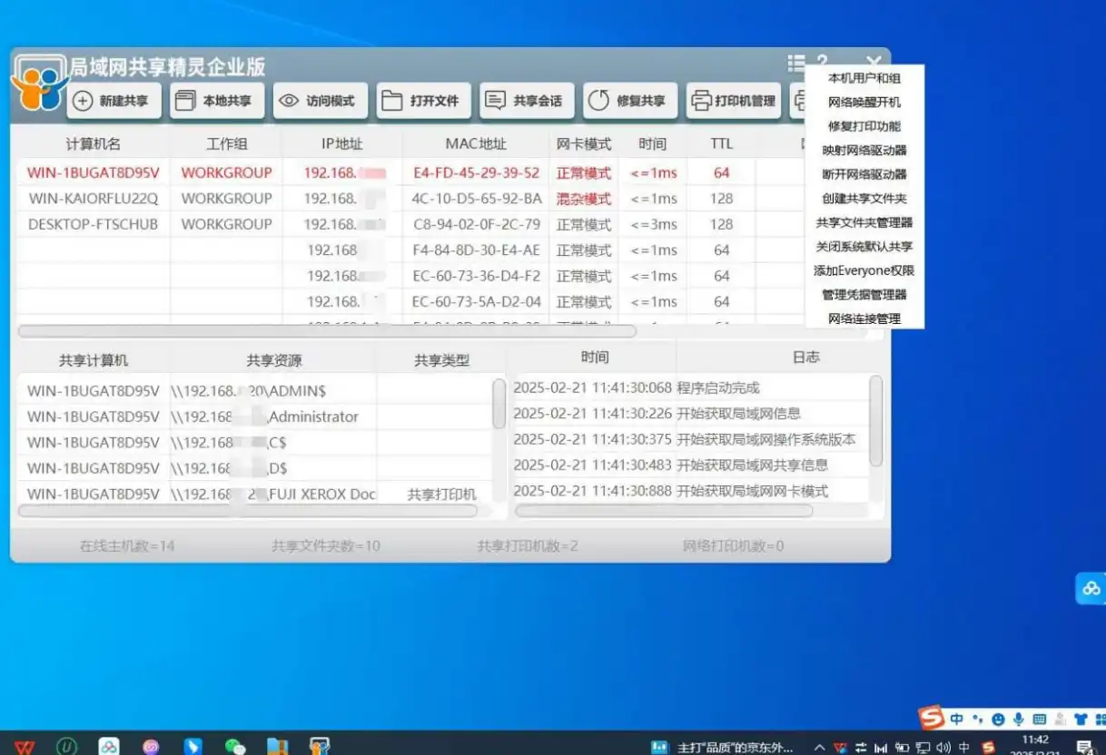Open 本机用户和组 from the menu
This screenshot has width=1106, height=755.
click(x=863, y=78)
